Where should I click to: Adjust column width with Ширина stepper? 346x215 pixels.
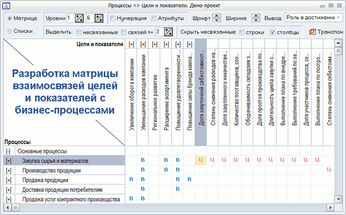click(x=255, y=18)
